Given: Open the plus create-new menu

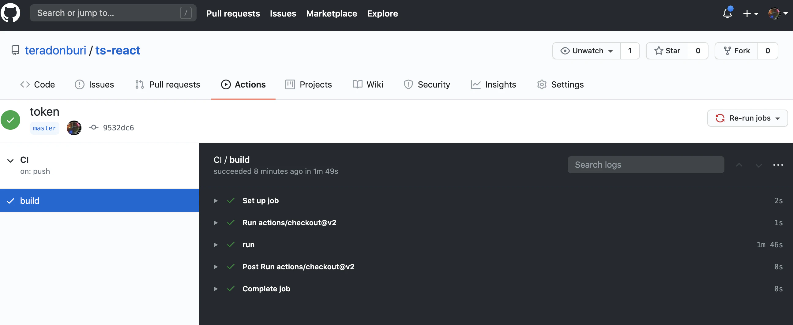Looking at the screenshot, I should pyautogui.click(x=750, y=13).
